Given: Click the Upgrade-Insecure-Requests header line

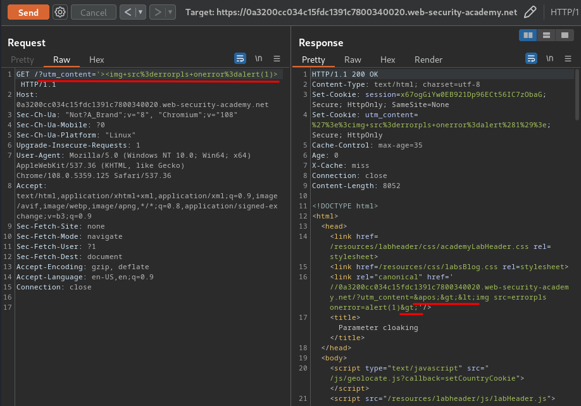Looking at the screenshot, I should point(78,145).
